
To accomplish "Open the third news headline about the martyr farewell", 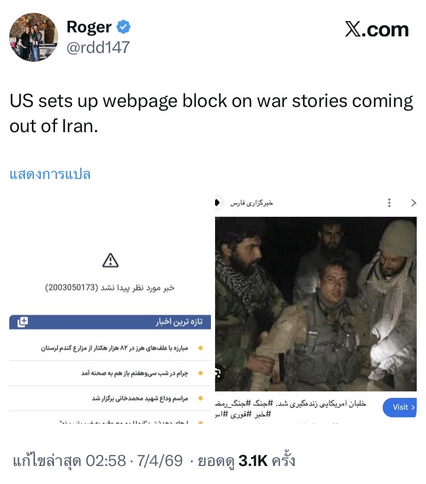I will point(140,398).
